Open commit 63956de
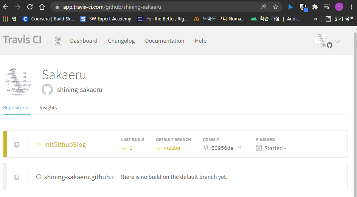Viewport: 357px width, 197px height. point(222,148)
